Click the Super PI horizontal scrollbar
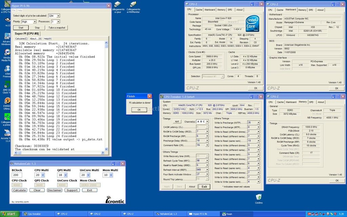The width and height of the screenshot is (347, 217). coord(59,153)
